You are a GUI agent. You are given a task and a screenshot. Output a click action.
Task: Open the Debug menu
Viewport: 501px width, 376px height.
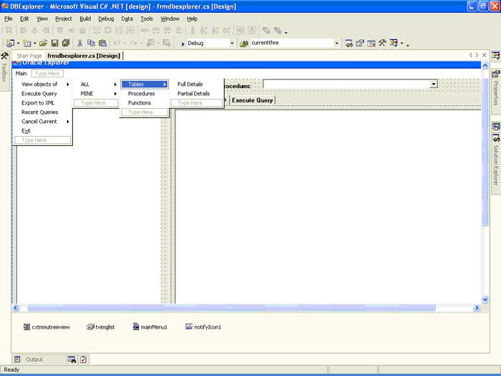coord(106,19)
